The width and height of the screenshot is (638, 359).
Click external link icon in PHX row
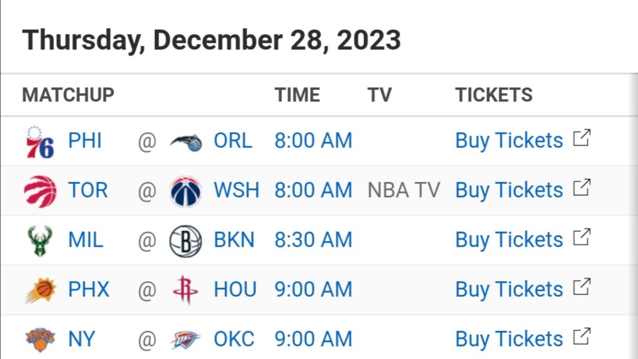[x=582, y=287]
